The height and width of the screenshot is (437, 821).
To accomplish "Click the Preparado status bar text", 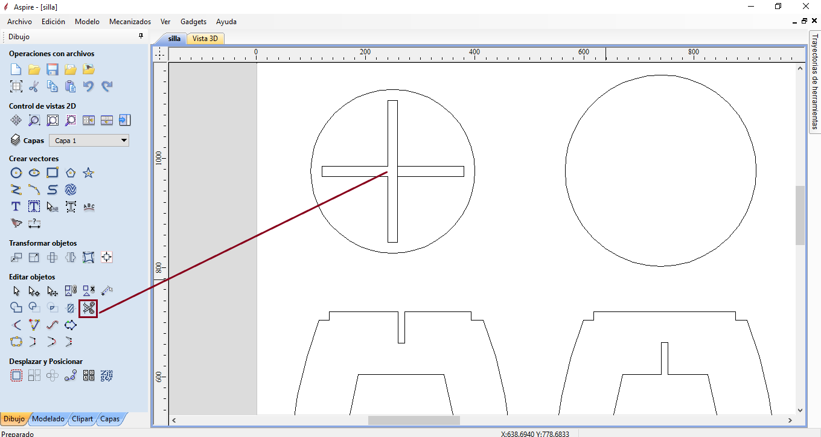I will coord(18,433).
